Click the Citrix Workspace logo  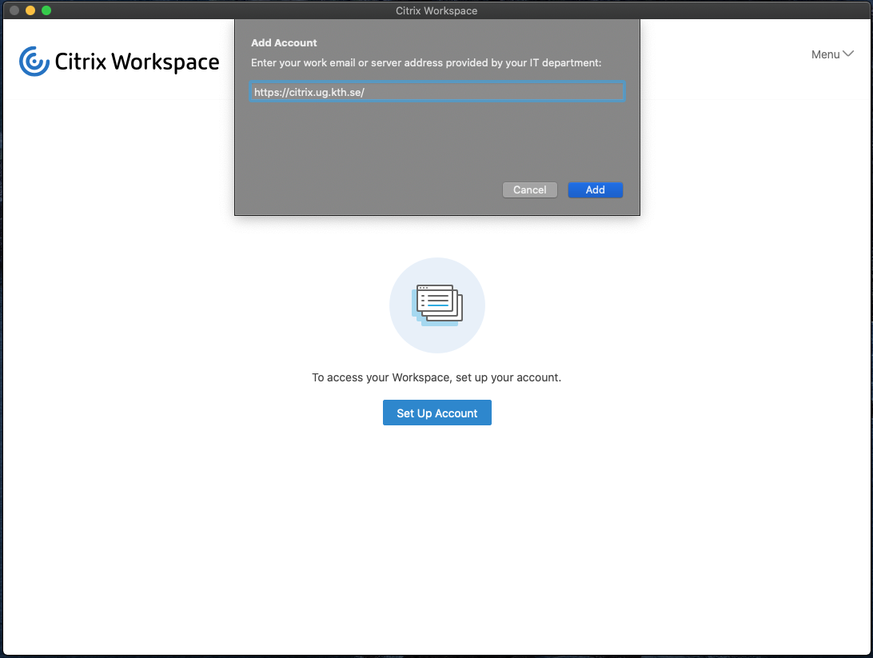tap(119, 62)
